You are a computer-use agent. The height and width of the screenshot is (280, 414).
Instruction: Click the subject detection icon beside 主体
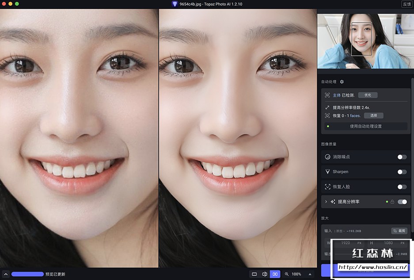327,95
